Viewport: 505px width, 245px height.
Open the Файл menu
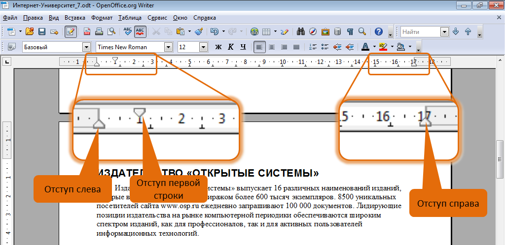[x=10, y=18]
